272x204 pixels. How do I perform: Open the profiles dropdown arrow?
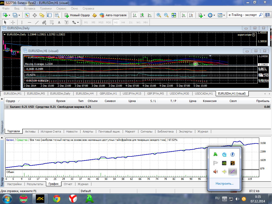pos(19,15)
